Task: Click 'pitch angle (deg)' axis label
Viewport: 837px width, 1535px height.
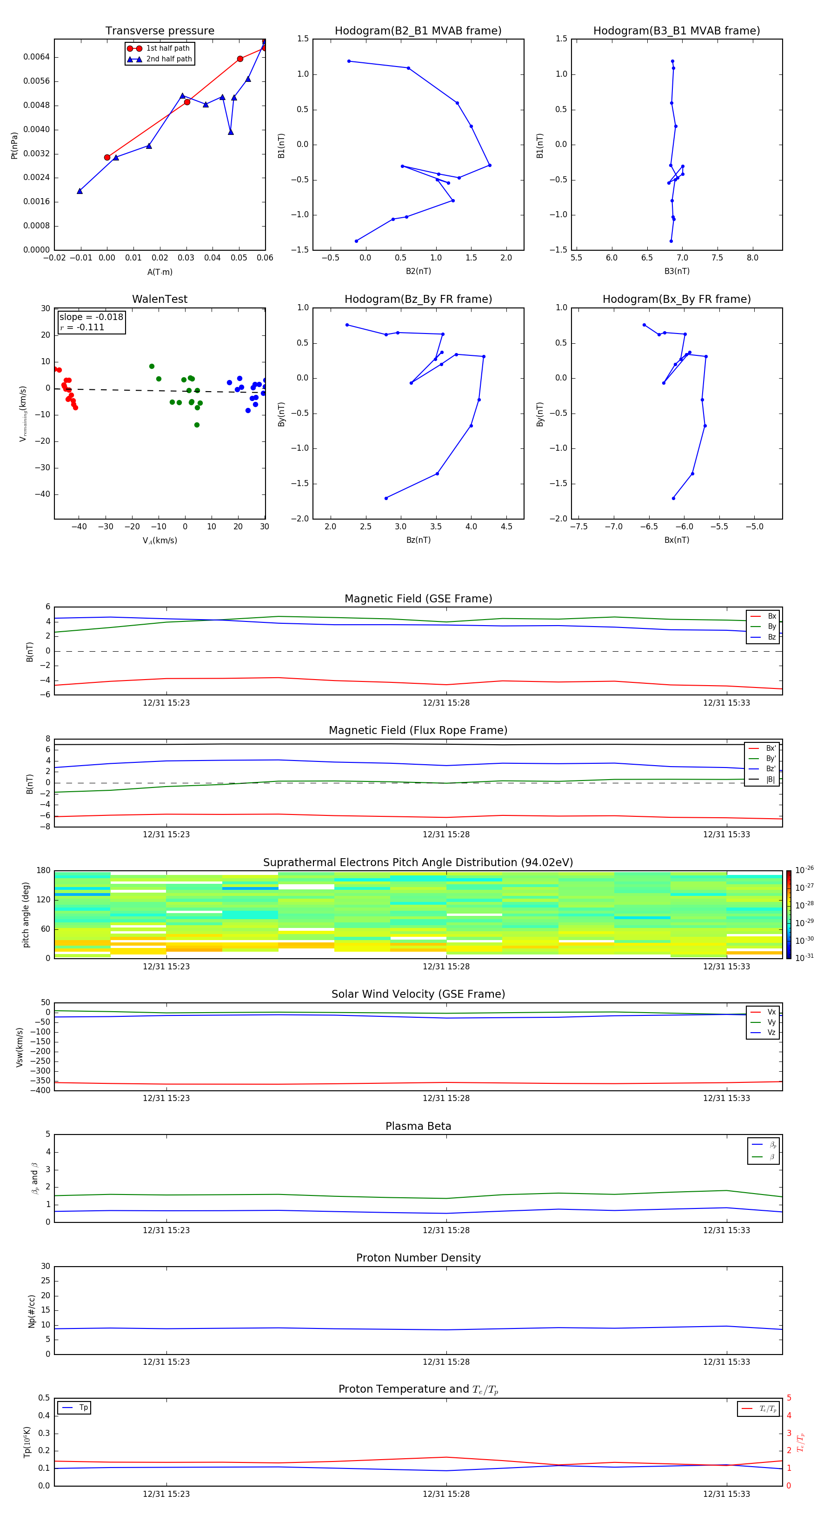Action: point(26,914)
